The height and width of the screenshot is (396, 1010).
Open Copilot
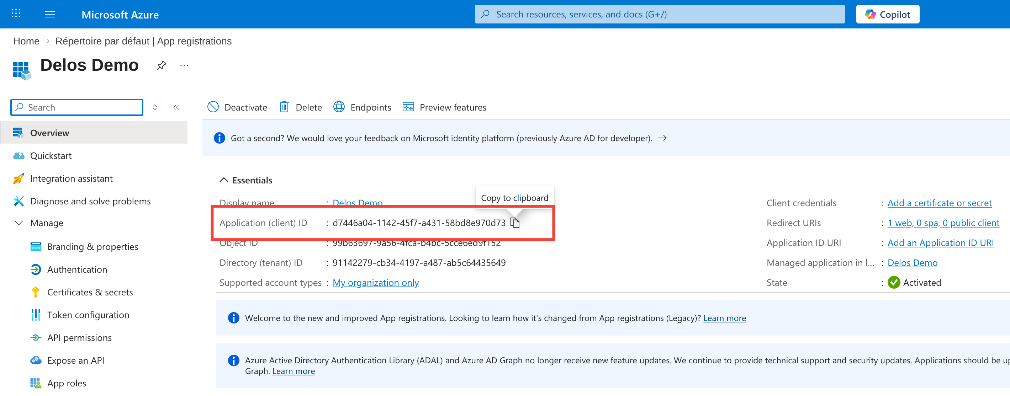[x=888, y=14]
